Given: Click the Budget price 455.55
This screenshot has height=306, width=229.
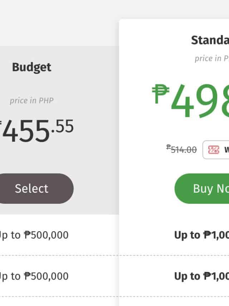Looking at the screenshot, I should 27,131.
